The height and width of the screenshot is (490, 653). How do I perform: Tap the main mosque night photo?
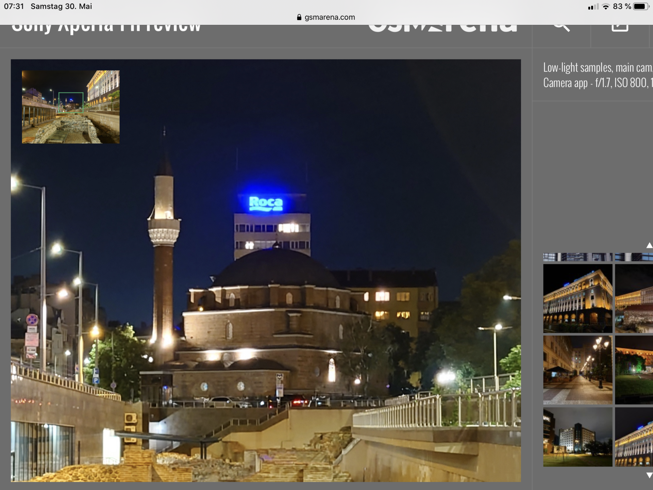pos(266,271)
